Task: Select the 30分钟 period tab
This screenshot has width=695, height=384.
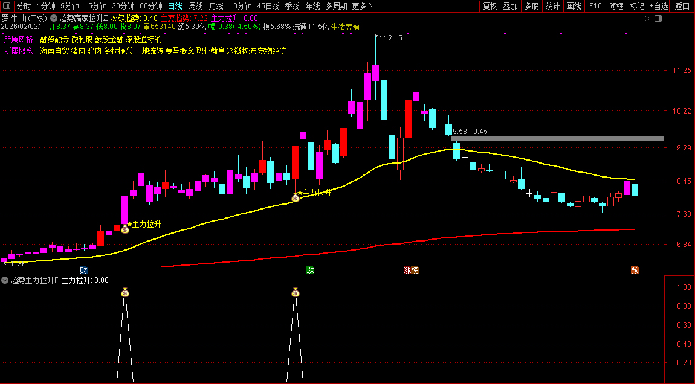Action: (123, 6)
